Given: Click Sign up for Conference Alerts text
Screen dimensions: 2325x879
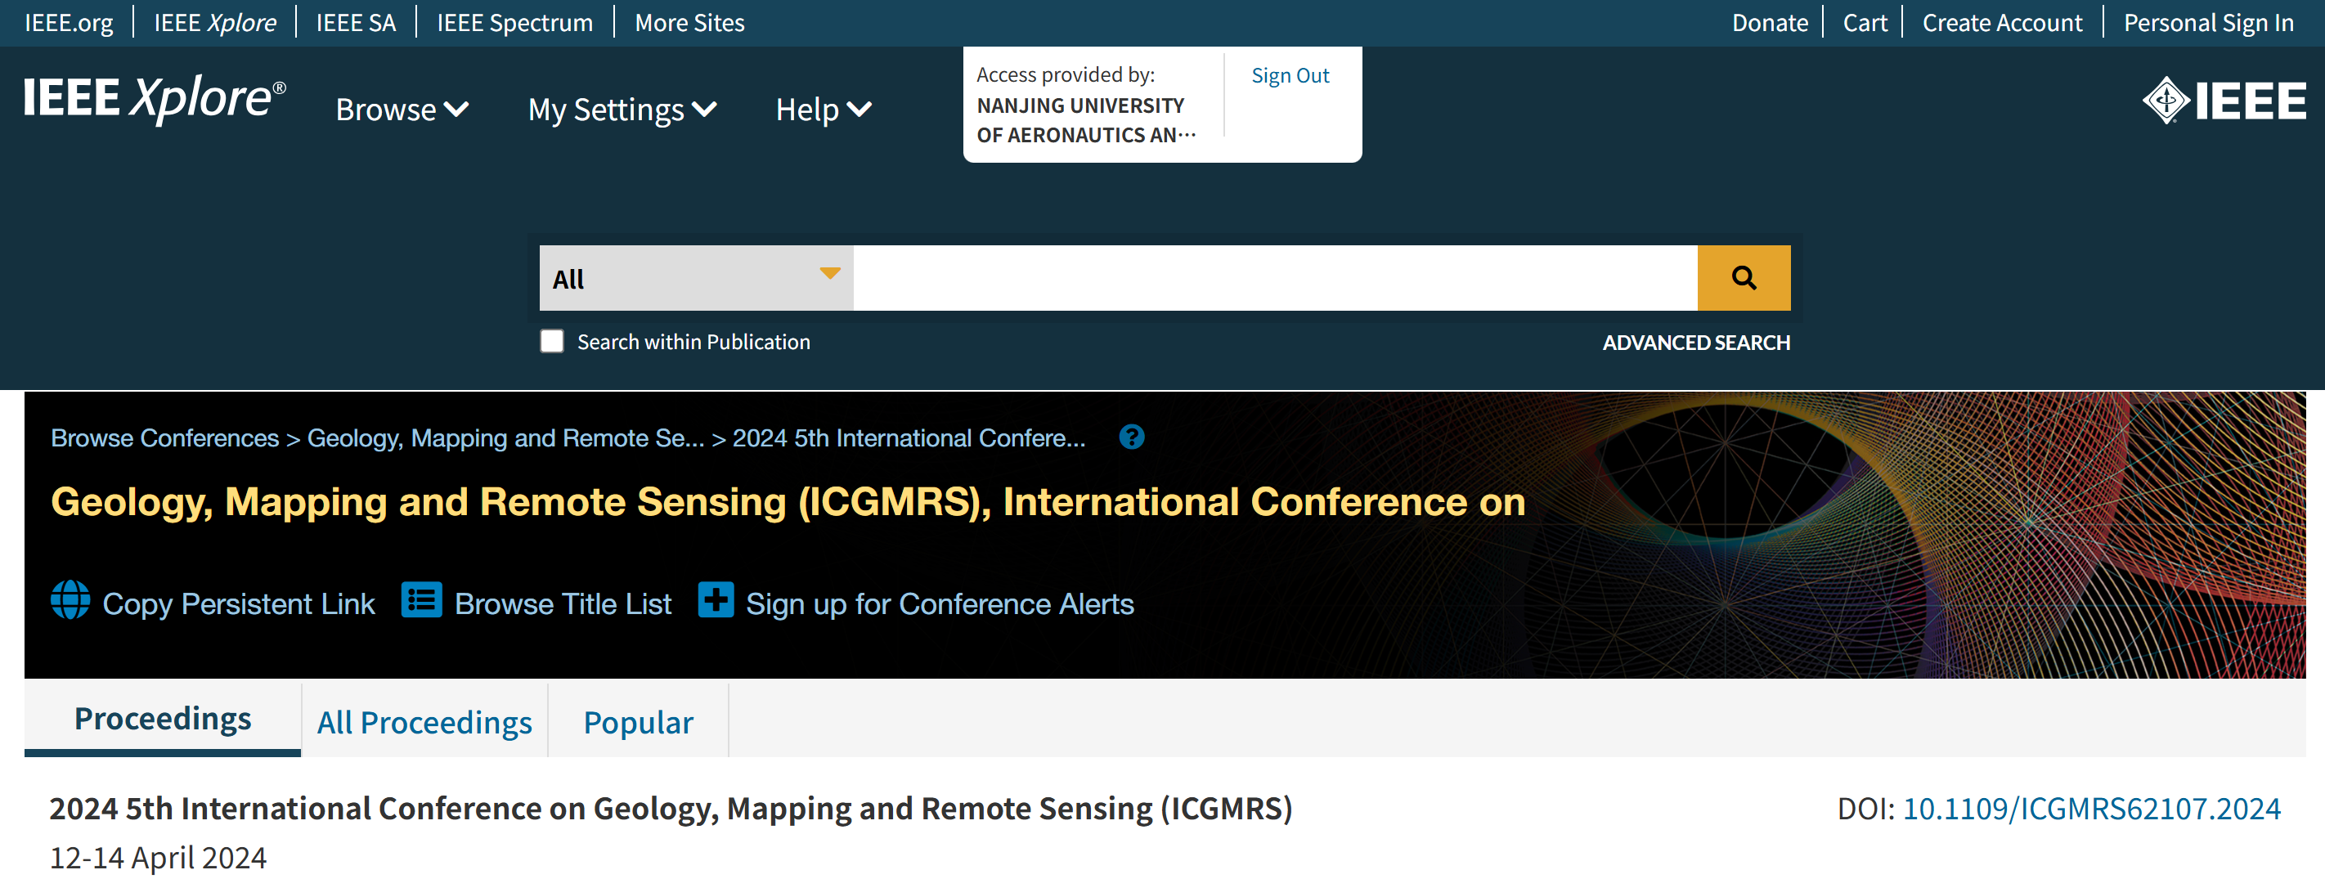Looking at the screenshot, I should click(940, 603).
